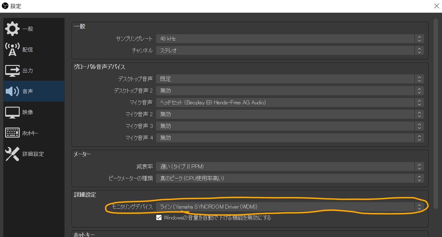
Task: Click the OBS logo in title bar
Action: [x=5, y=6]
